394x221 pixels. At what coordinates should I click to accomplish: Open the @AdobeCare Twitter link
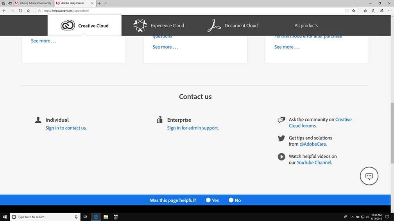coord(313,144)
